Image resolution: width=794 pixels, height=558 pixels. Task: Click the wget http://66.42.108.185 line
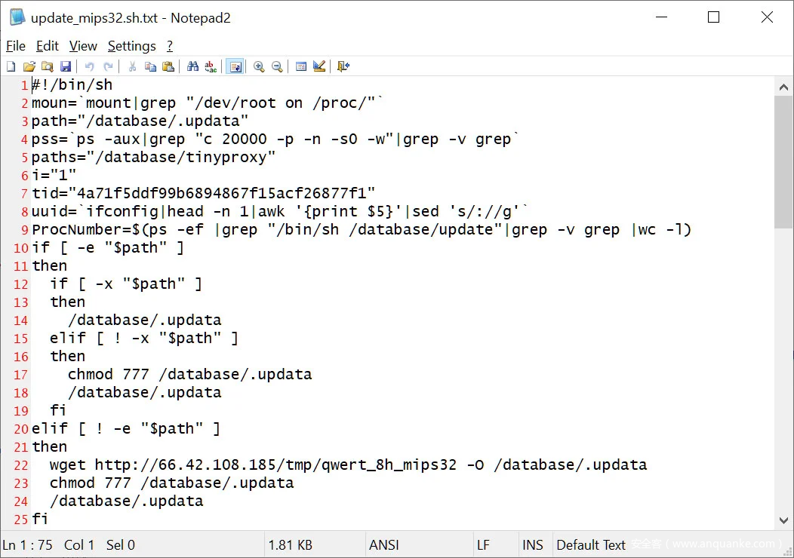tap(349, 464)
